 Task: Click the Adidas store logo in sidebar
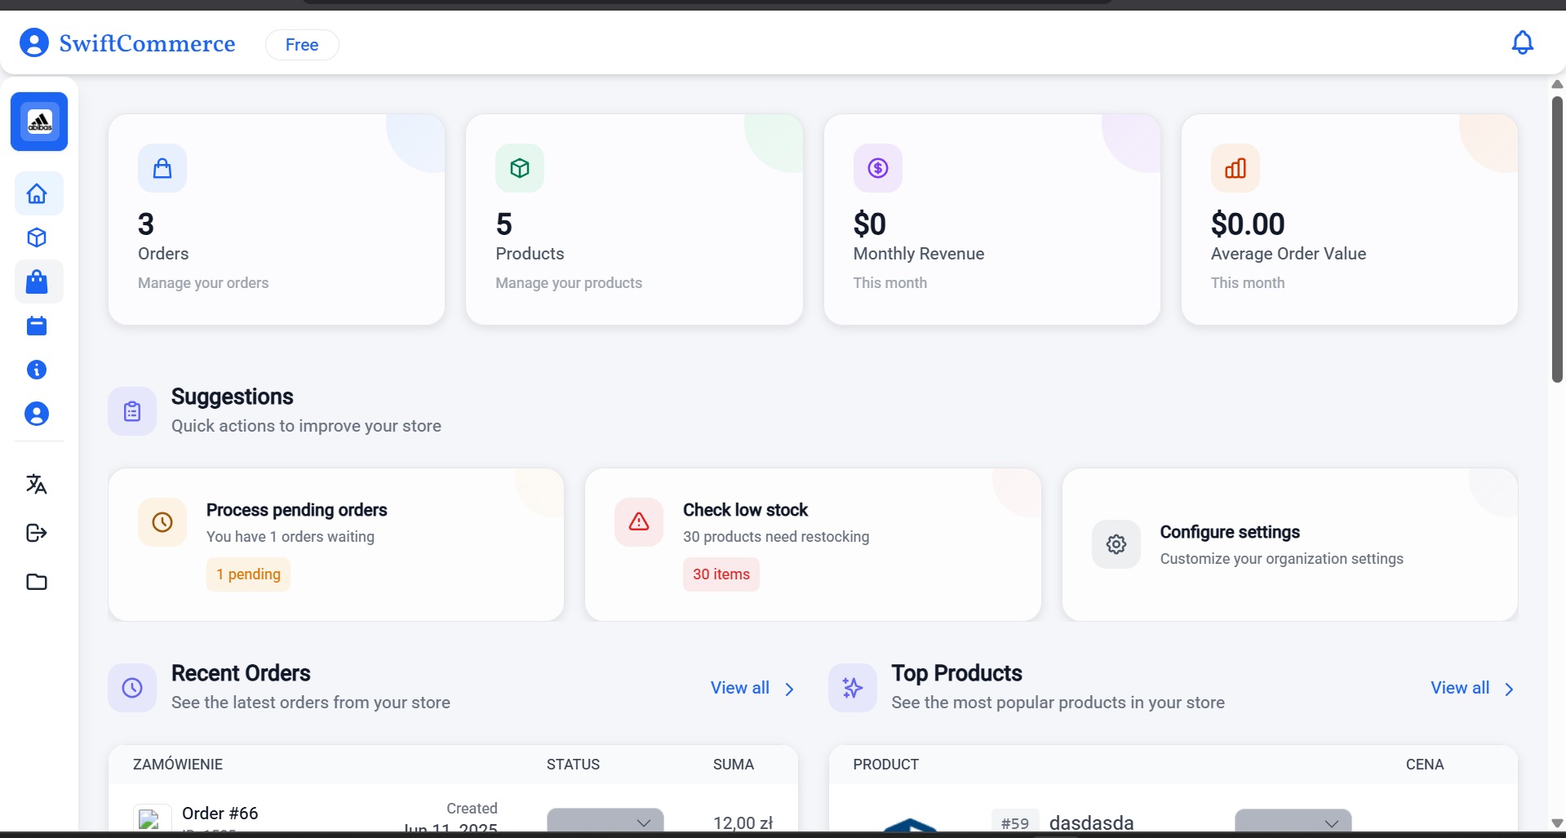pyautogui.click(x=39, y=122)
